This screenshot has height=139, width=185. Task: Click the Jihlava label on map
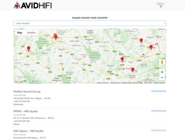pyautogui.click(x=84, y=64)
